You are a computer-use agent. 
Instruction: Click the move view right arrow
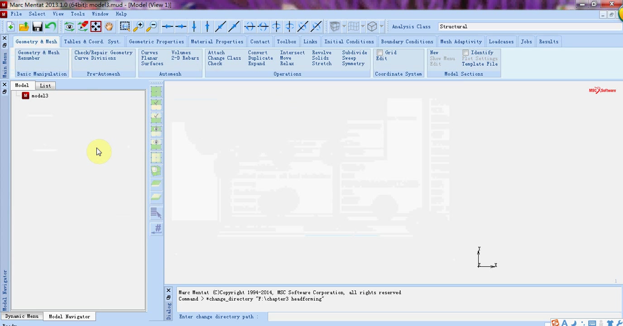[x=181, y=27]
